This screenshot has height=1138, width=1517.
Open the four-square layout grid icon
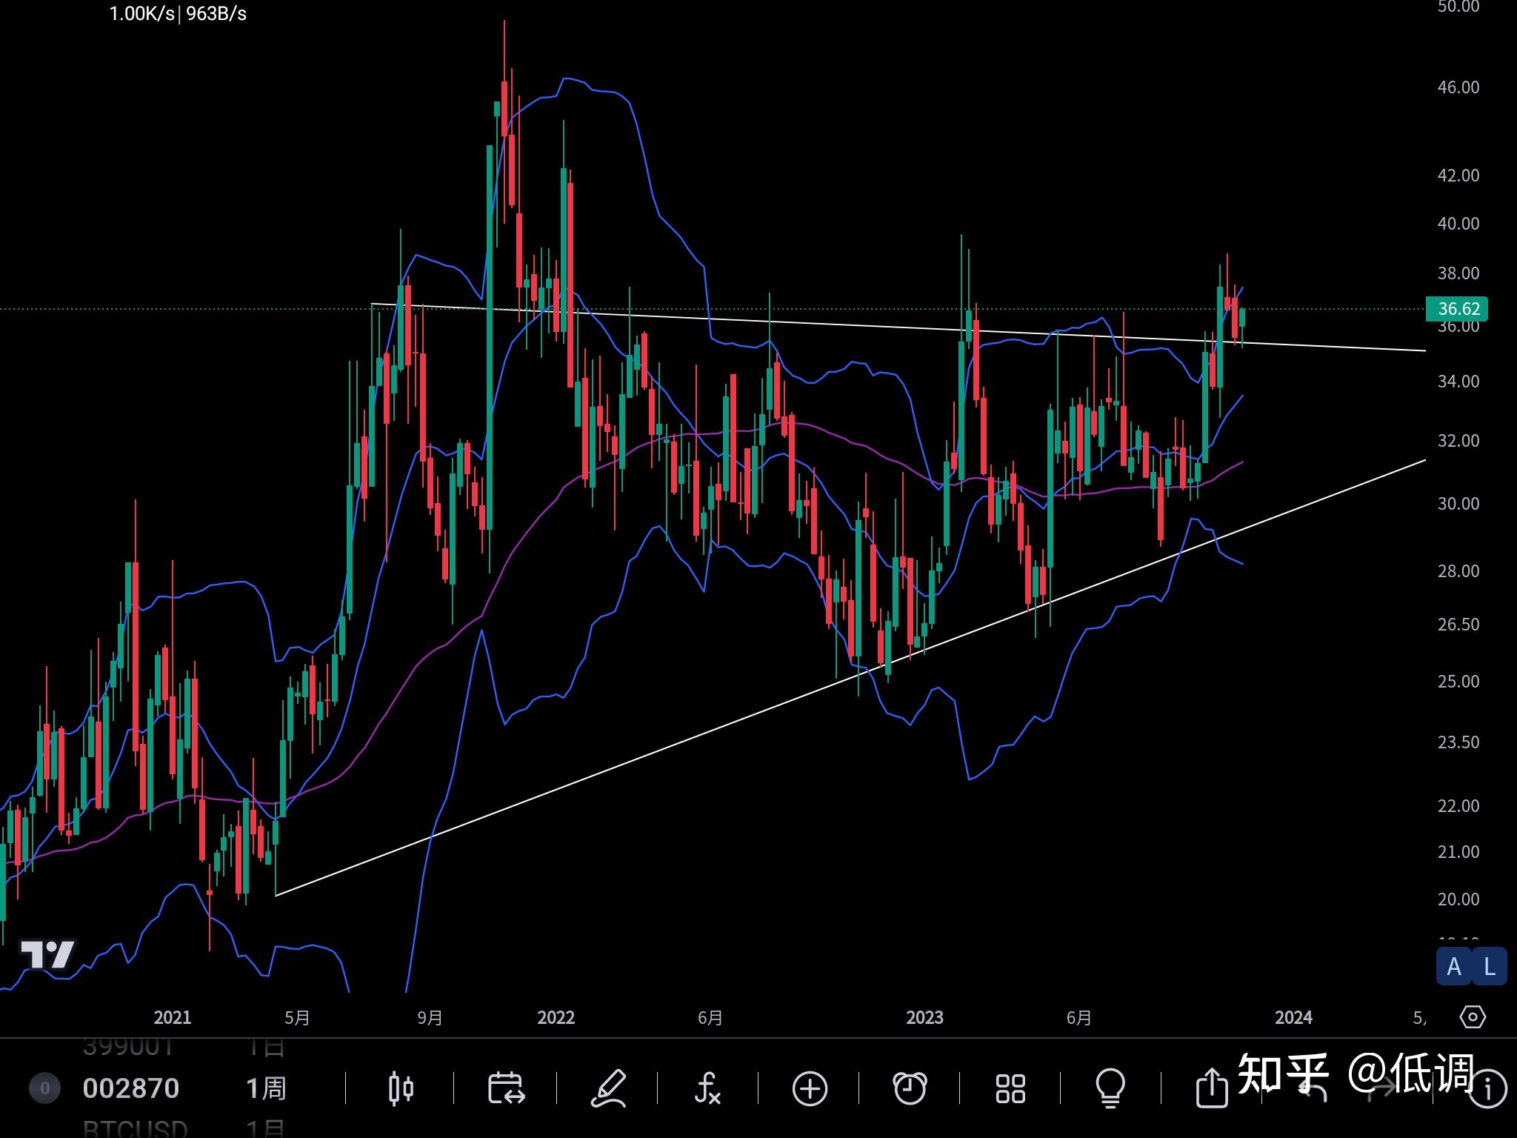pos(1010,1089)
